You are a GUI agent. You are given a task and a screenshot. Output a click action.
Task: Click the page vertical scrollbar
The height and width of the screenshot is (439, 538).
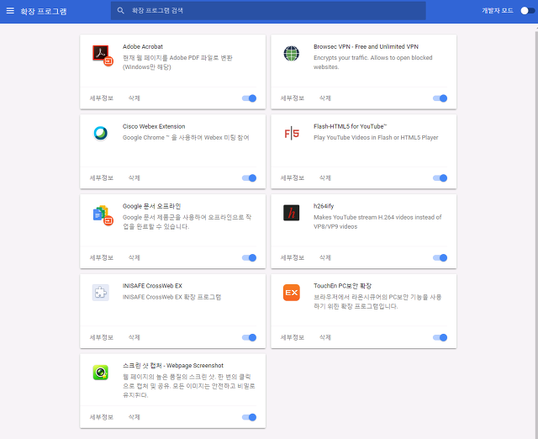click(x=536, y=234)
